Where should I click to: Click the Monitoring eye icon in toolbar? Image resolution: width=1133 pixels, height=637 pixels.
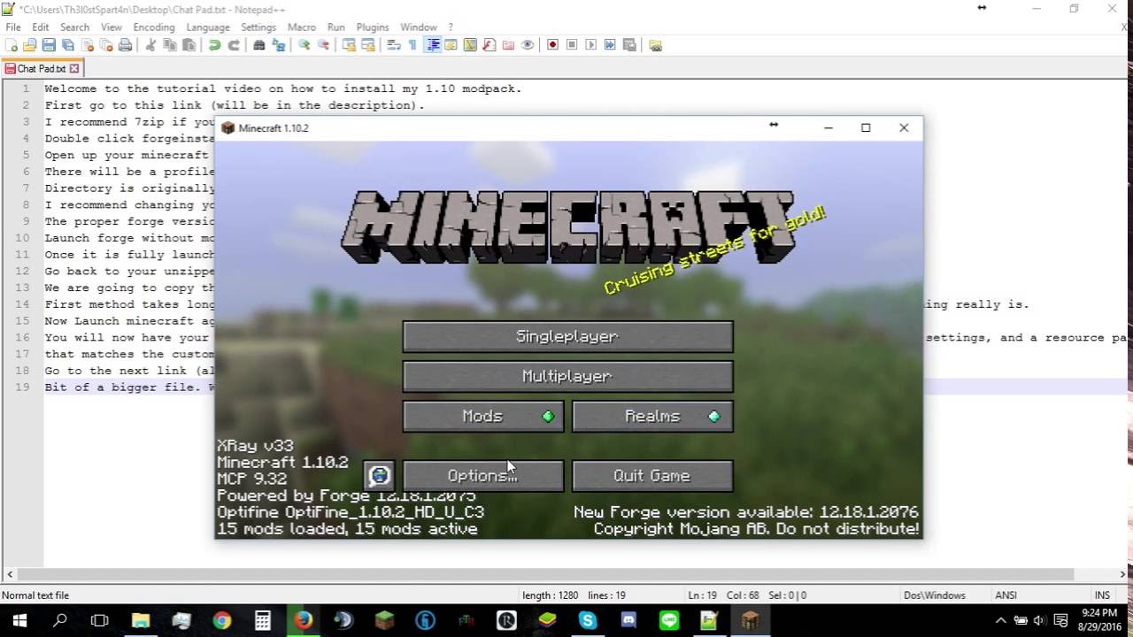click(528, 45)
